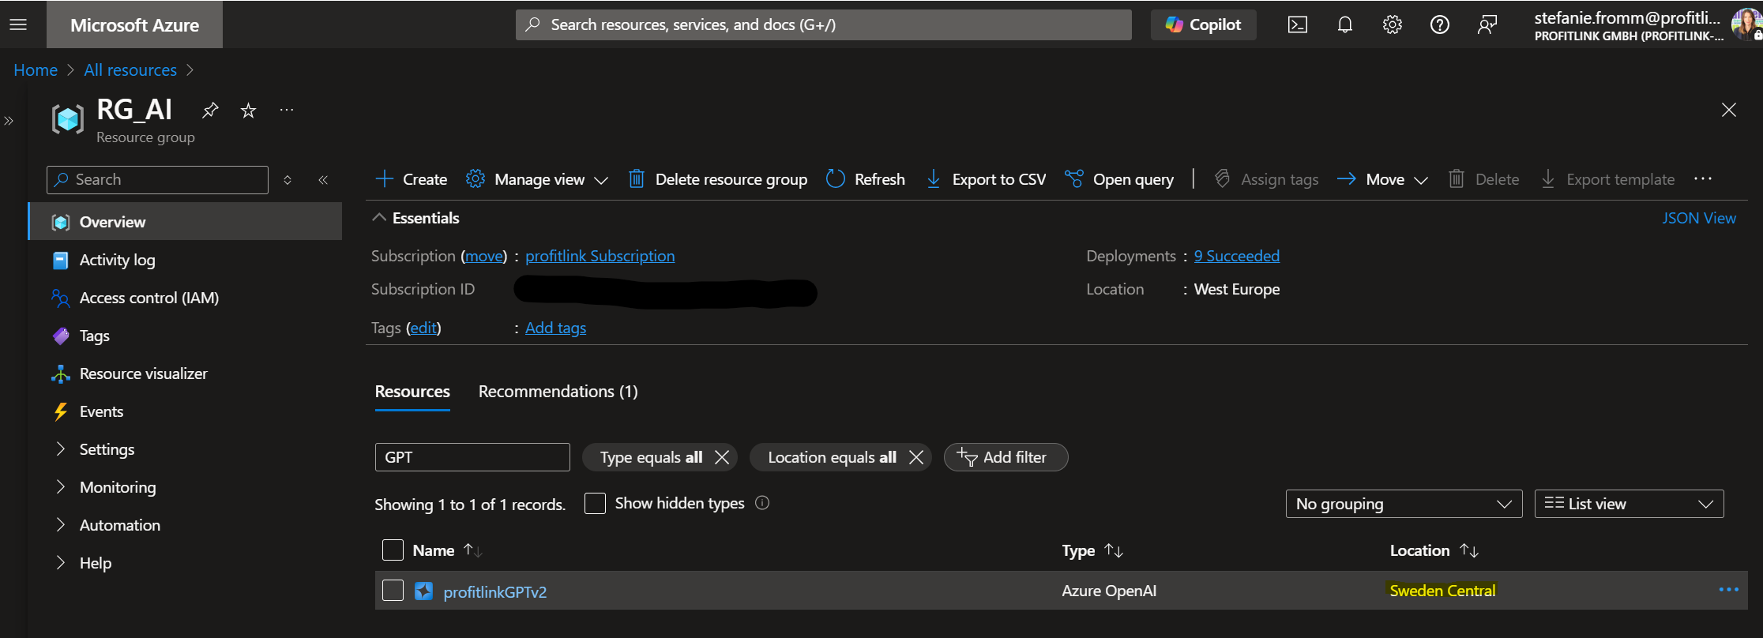Click the user account avatar
1763x638 pixels.
pos(1746,24)
